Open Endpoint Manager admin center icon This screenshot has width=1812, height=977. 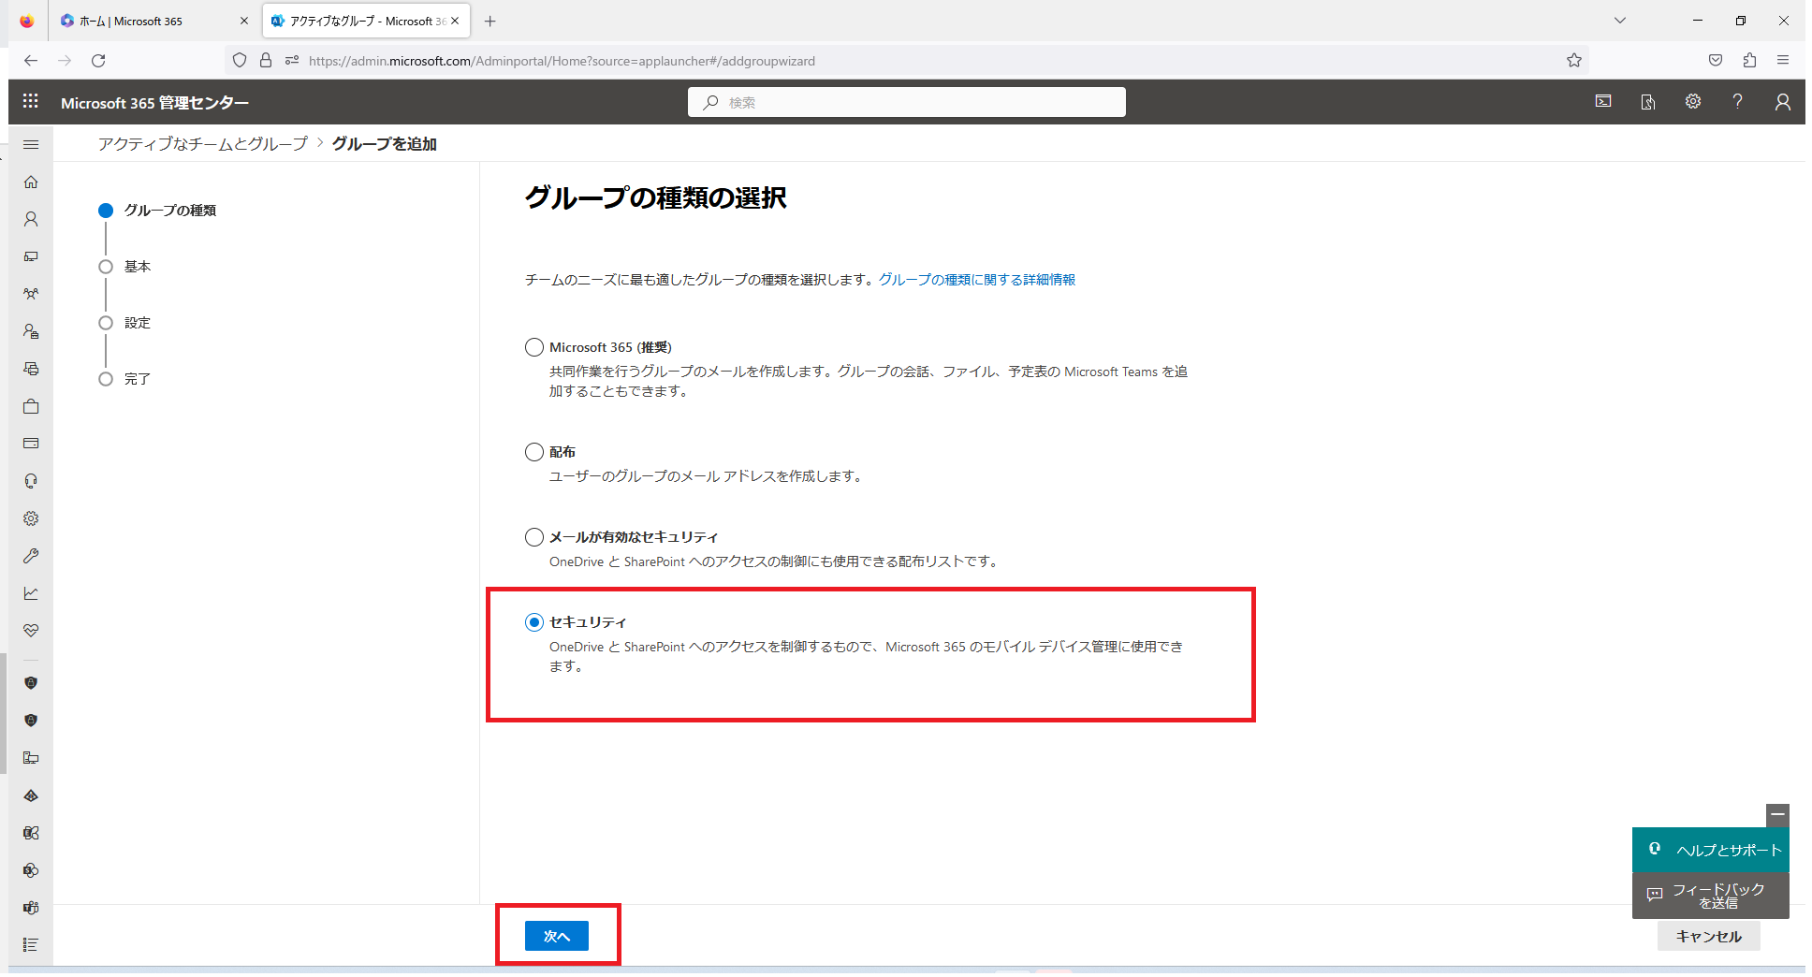tap(31, 758)
